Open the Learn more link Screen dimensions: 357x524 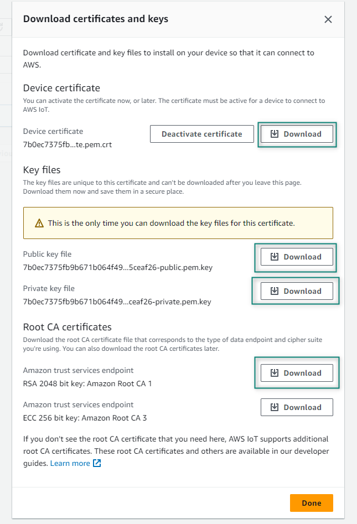click(70, 463)
